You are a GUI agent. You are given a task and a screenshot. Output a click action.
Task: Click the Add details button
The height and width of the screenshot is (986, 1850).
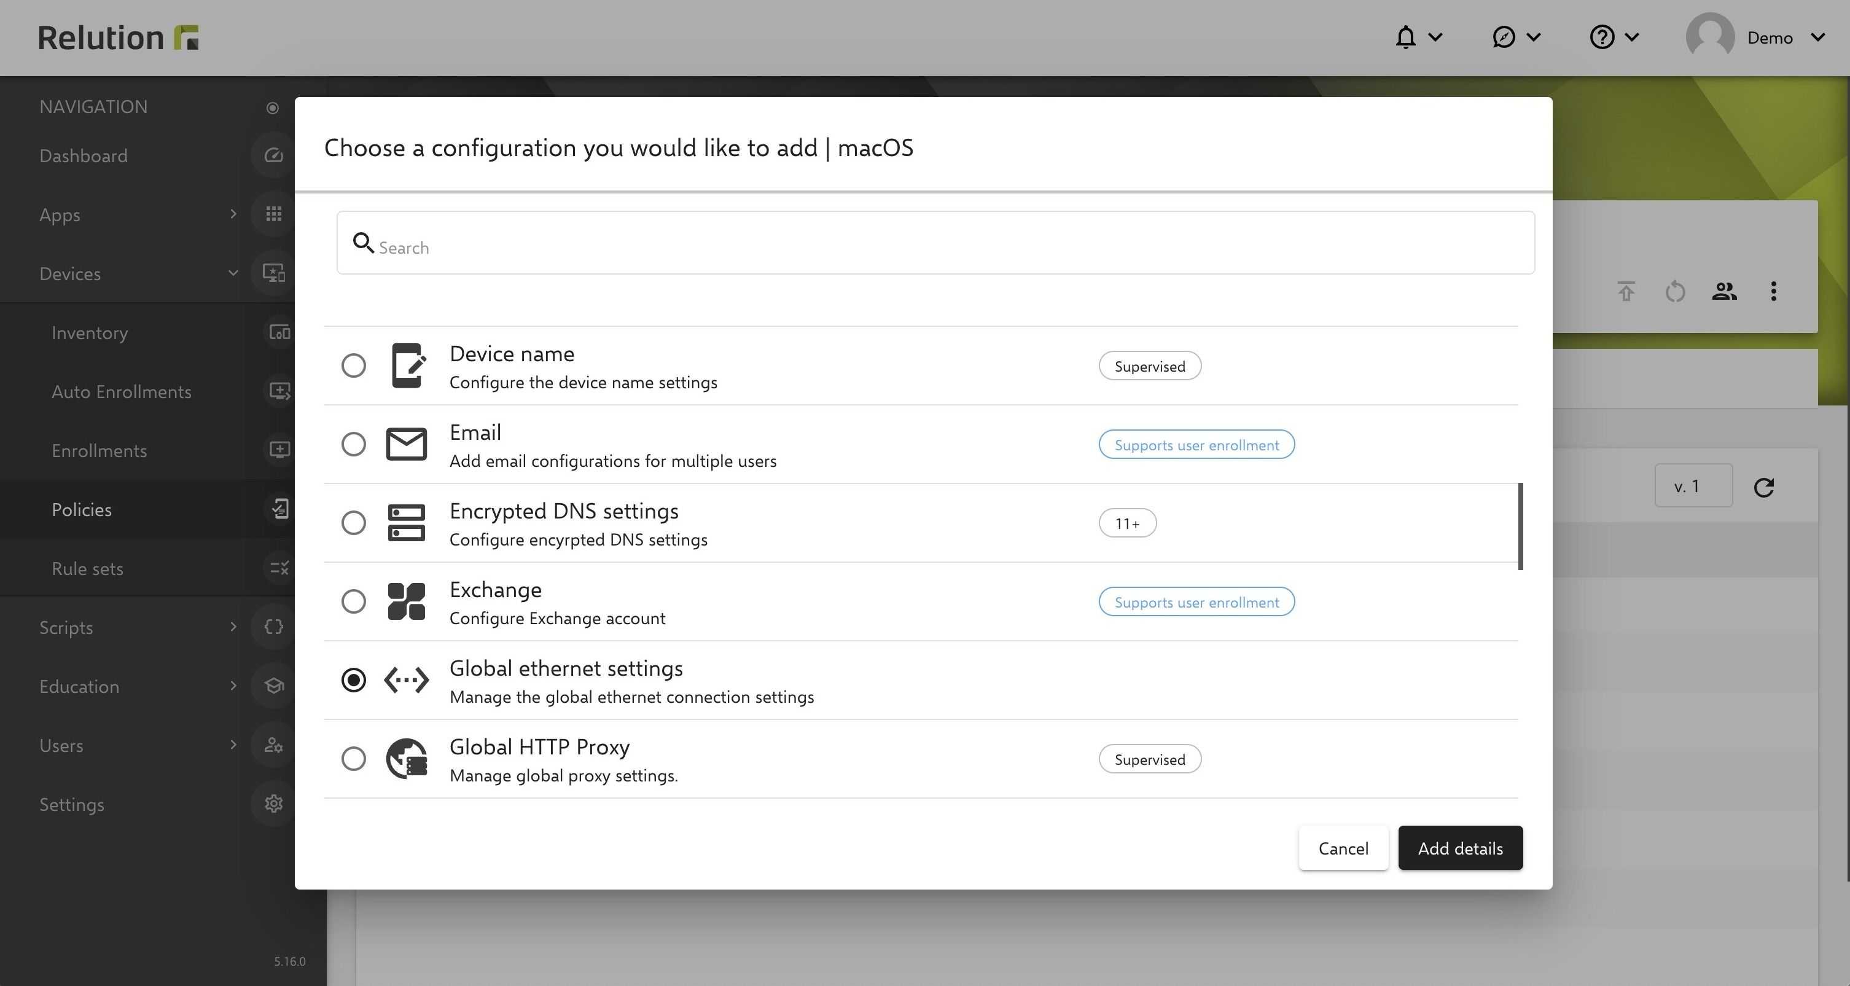pyautogui.click(x=1460, y=848)
